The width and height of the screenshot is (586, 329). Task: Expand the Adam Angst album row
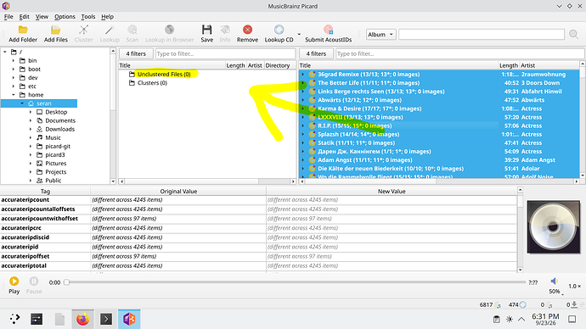(303, 160)
